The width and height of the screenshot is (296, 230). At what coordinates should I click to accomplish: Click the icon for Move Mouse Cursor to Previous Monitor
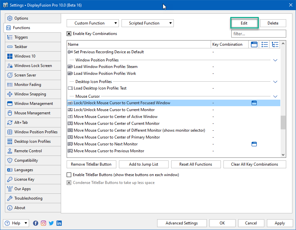[x=70, y=151]
